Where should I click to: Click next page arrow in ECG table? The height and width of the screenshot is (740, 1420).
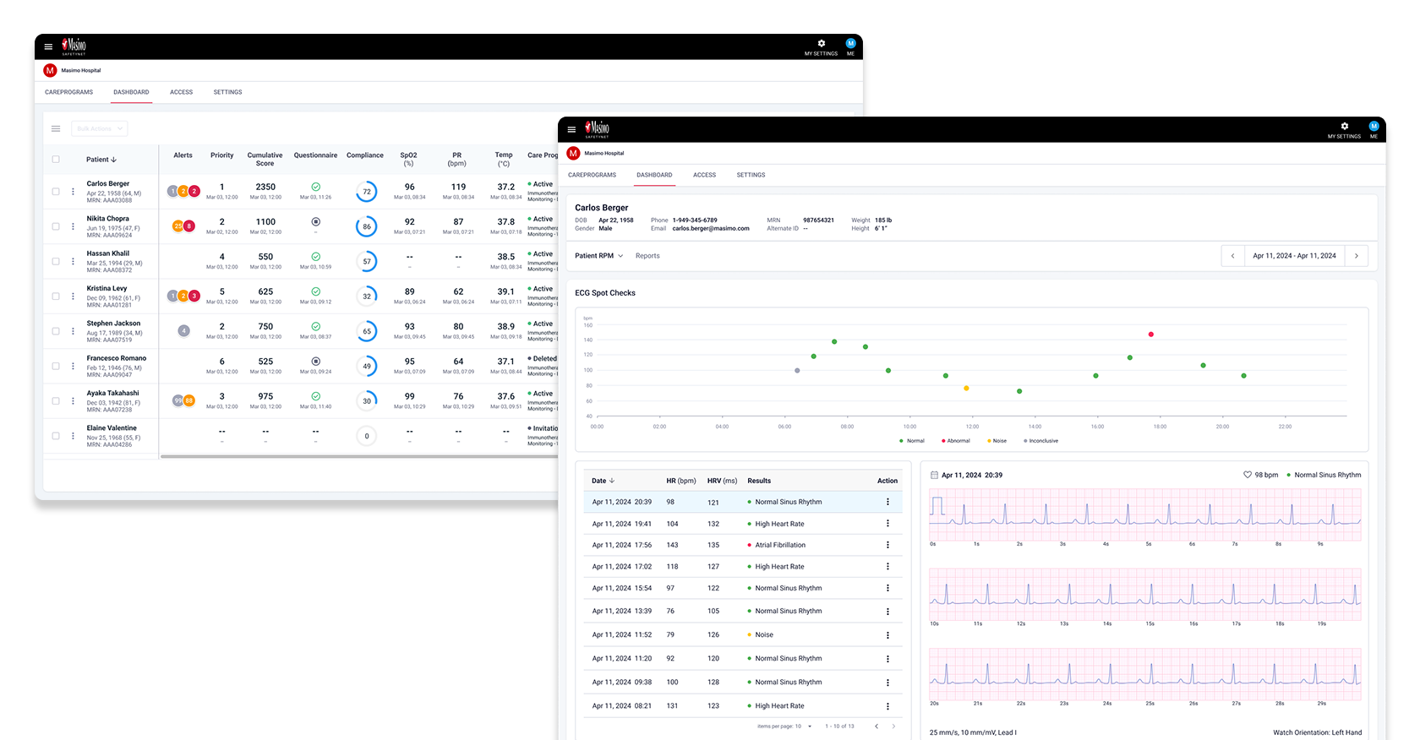click(x=893, y=726)
